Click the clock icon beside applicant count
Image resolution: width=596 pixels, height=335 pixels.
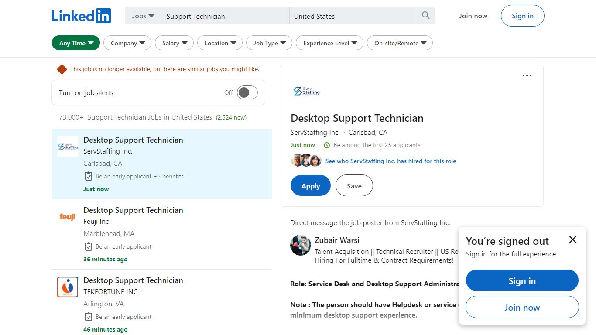pyautogui.click(x=327, y=145)
